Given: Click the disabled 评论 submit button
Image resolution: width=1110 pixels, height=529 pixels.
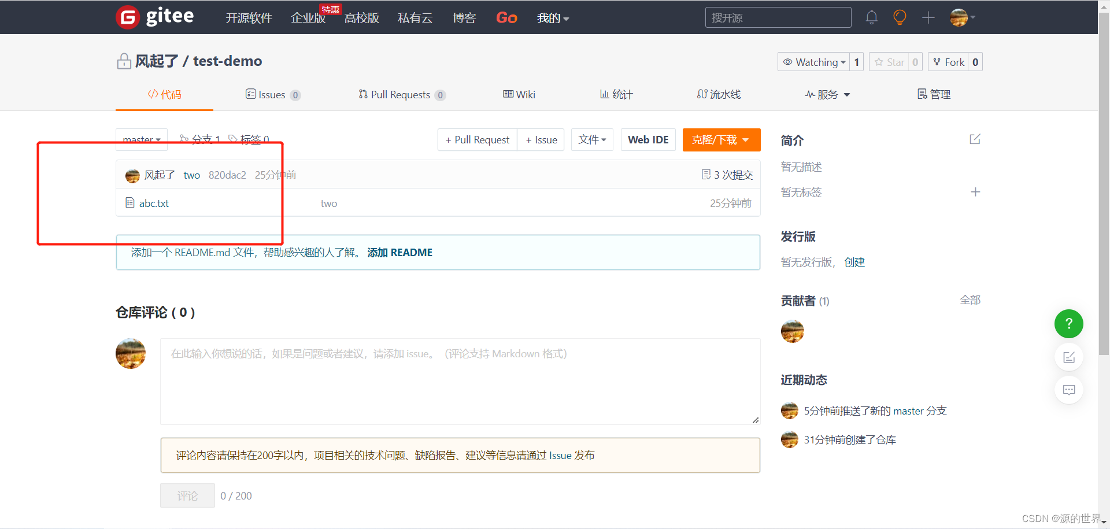Looking at the screenshot, I should [187, 495].
